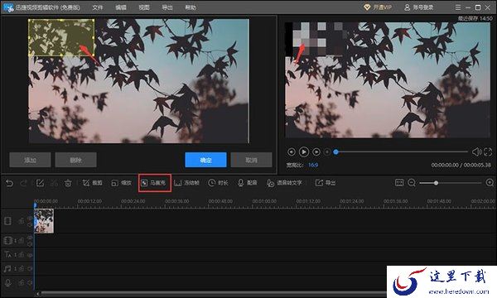Click 删除 delete mosaic button
This screenshot has width=497, height=298.
point(75,160)
